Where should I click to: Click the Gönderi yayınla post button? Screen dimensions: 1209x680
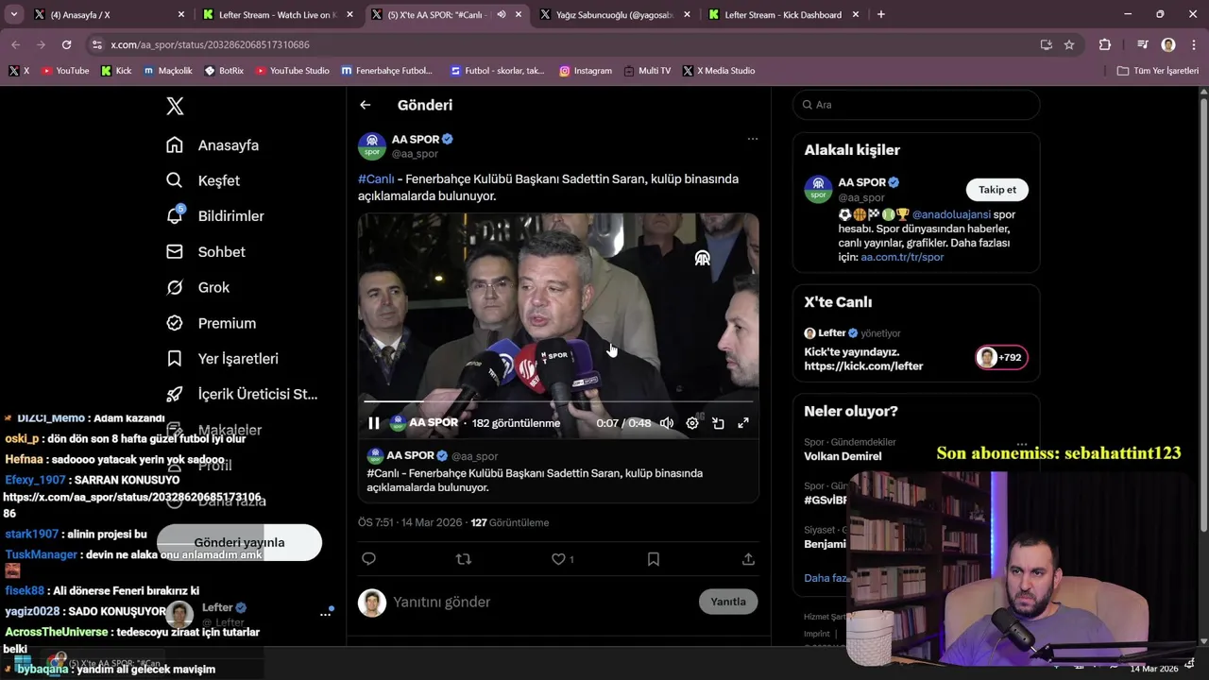point(239,543)
